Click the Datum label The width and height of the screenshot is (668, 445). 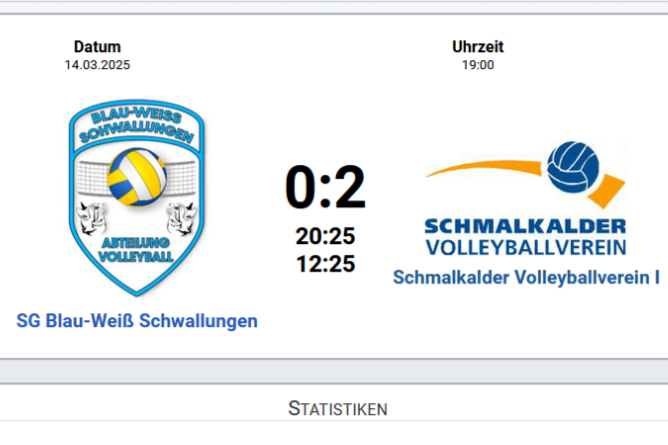[x=97, y=46]
